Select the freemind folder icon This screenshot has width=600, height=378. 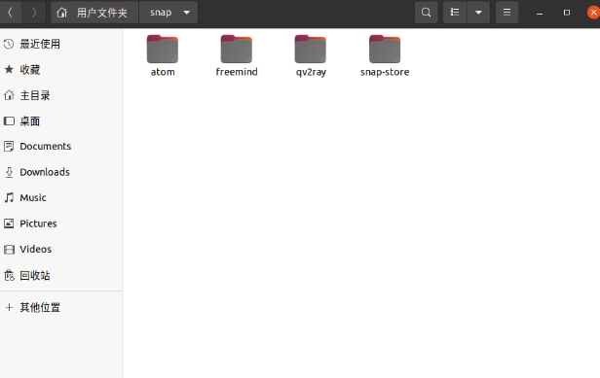tap(237, 49)
